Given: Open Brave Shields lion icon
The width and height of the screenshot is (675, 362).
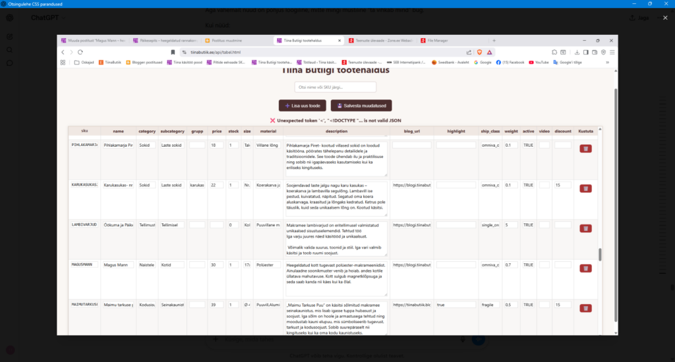Looking at the screenshot, I should (x=479, y=52).
